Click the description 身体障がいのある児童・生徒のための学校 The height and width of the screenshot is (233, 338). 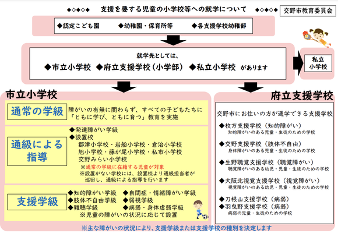[272, 150]
